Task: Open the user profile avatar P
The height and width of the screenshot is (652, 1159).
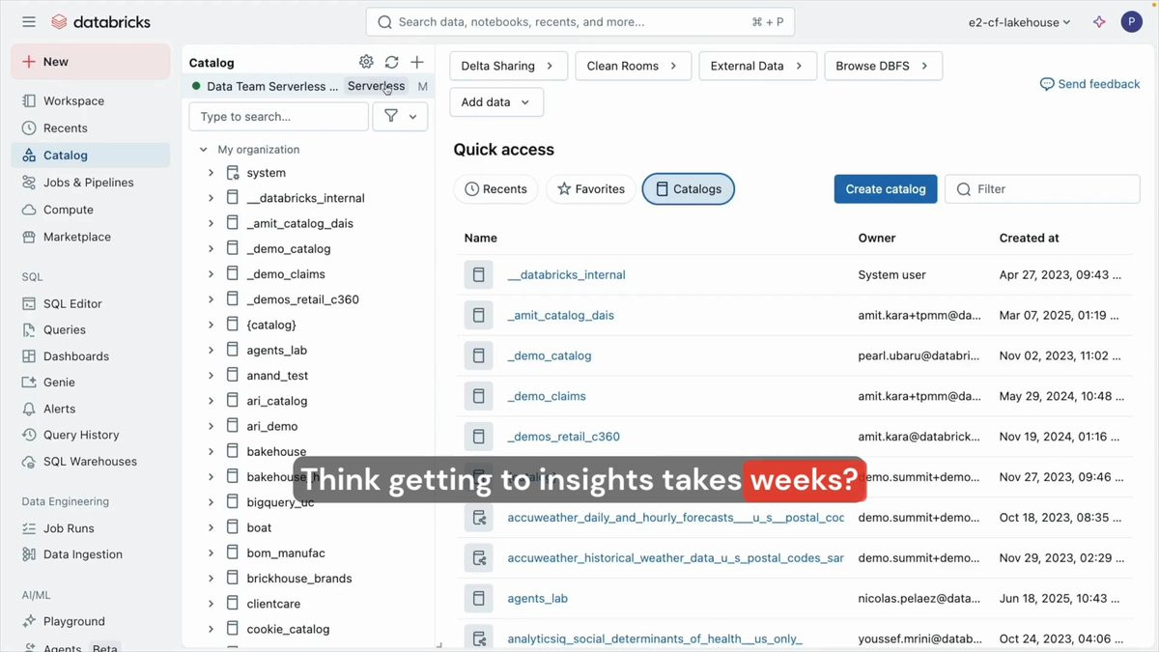Action: [1131, 21]
